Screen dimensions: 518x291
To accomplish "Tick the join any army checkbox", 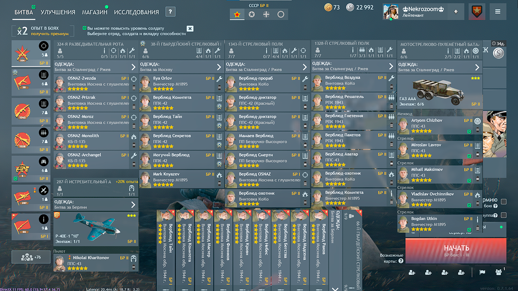I will tap(503, 201).
